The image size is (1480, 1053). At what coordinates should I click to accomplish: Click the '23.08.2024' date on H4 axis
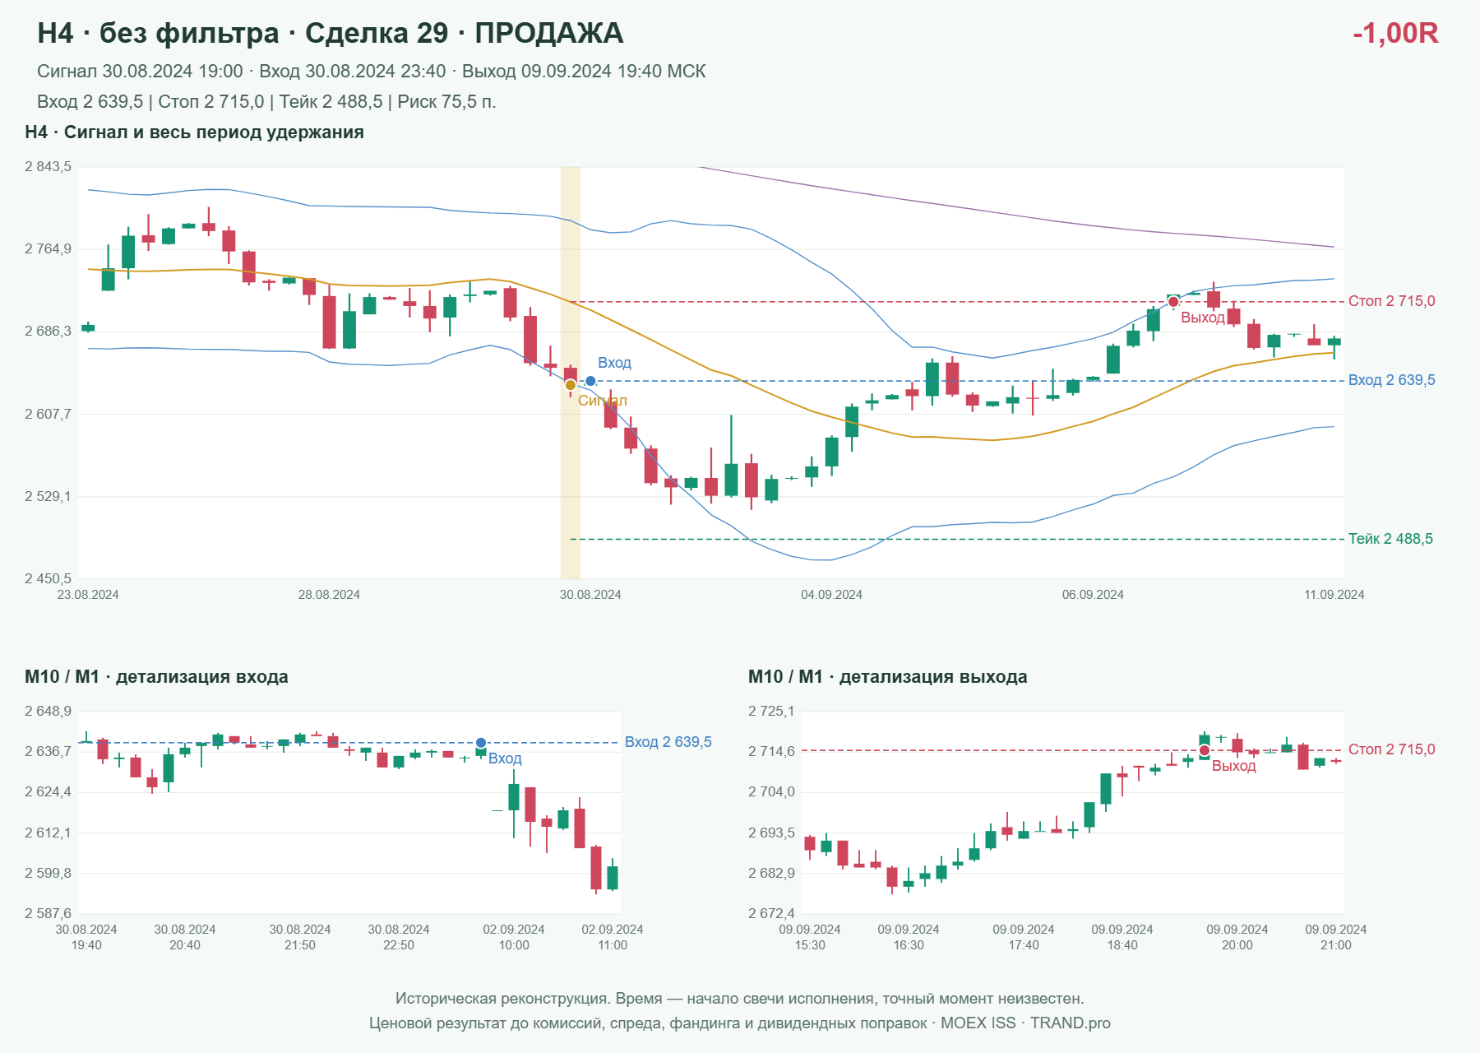[x=88, y=595]
